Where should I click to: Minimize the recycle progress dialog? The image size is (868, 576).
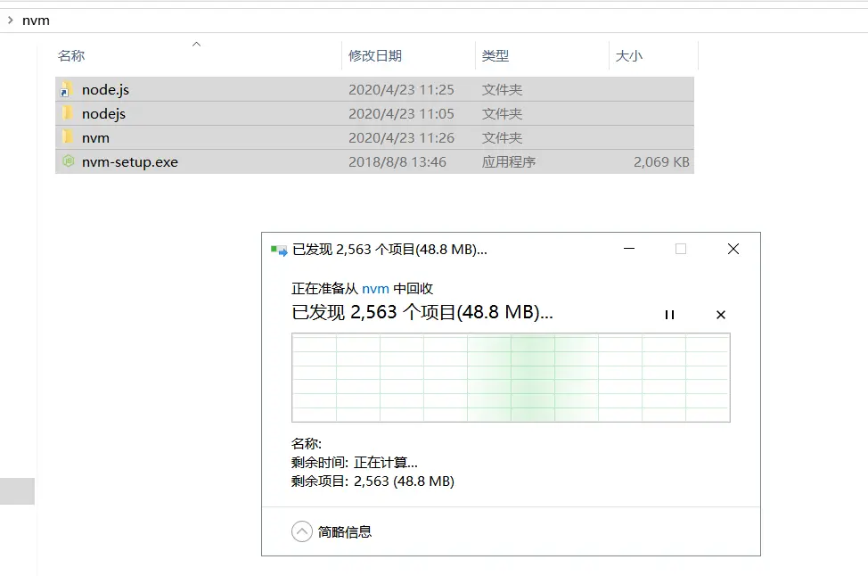tap(629, 250)
